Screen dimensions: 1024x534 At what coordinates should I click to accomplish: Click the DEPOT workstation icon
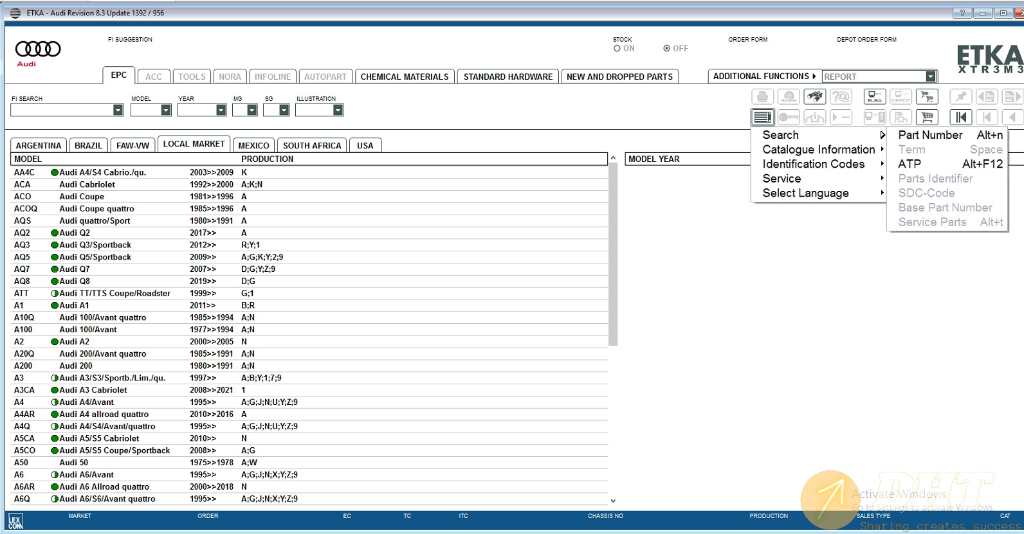(901, 97)
